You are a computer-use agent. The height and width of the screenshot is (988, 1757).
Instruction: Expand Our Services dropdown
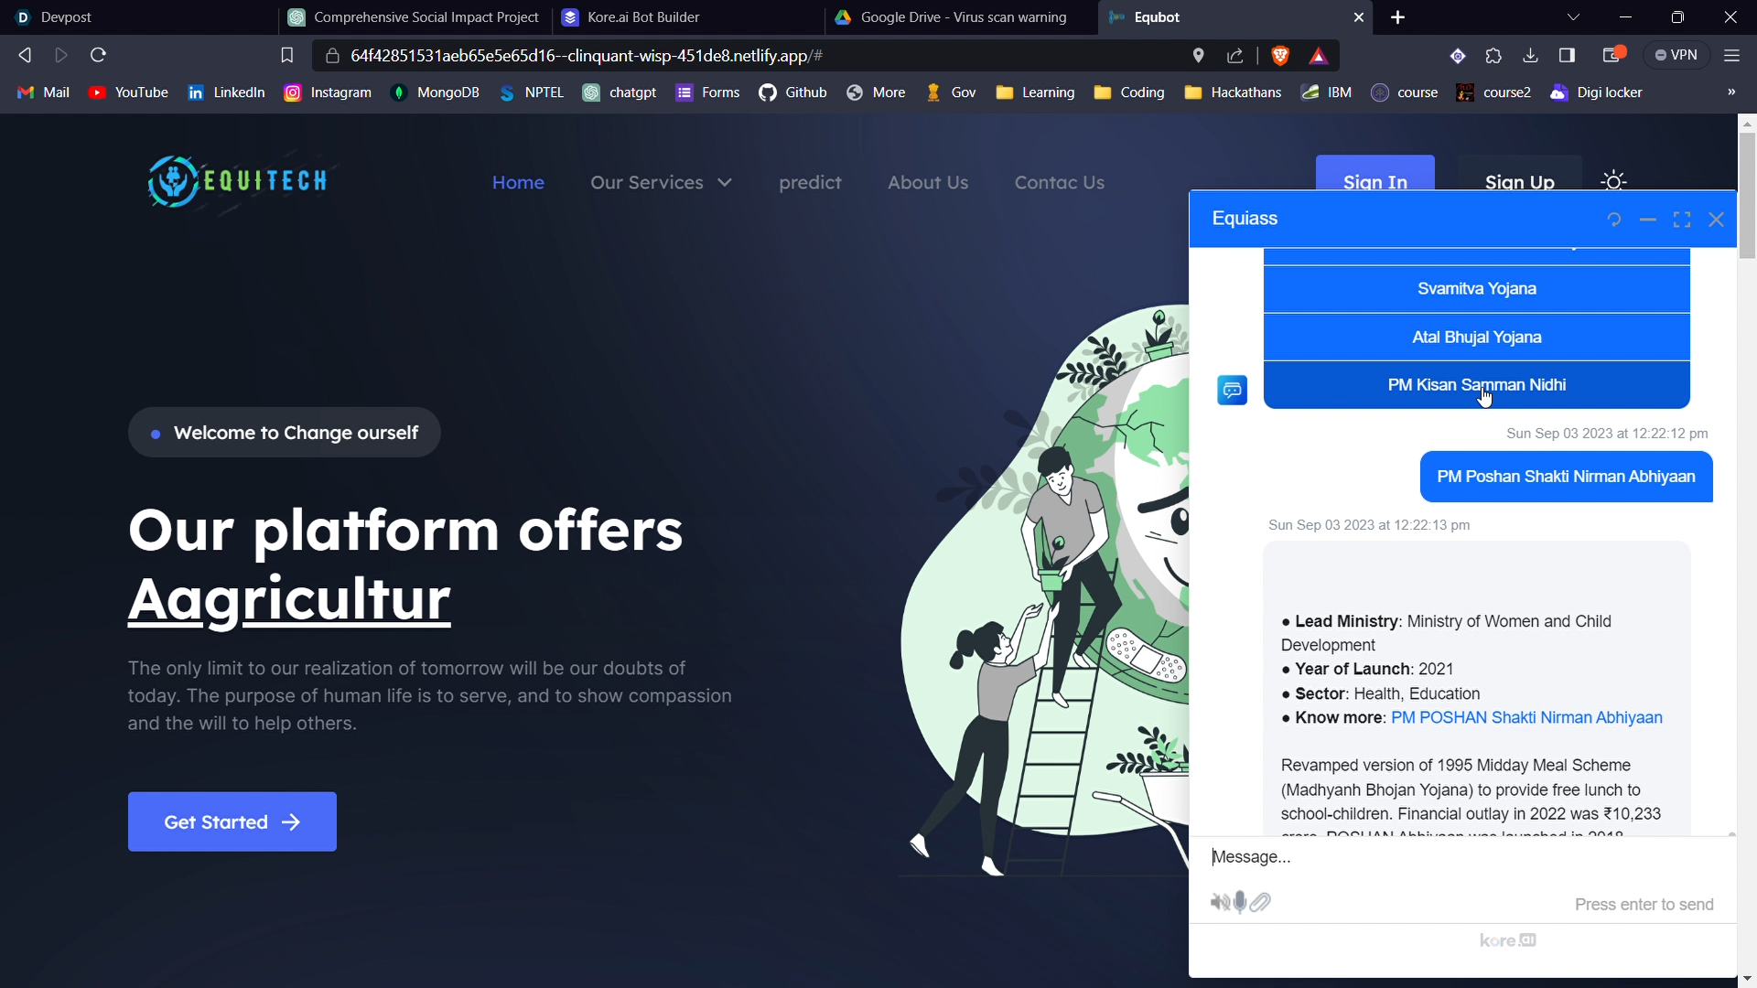(661, 182)
